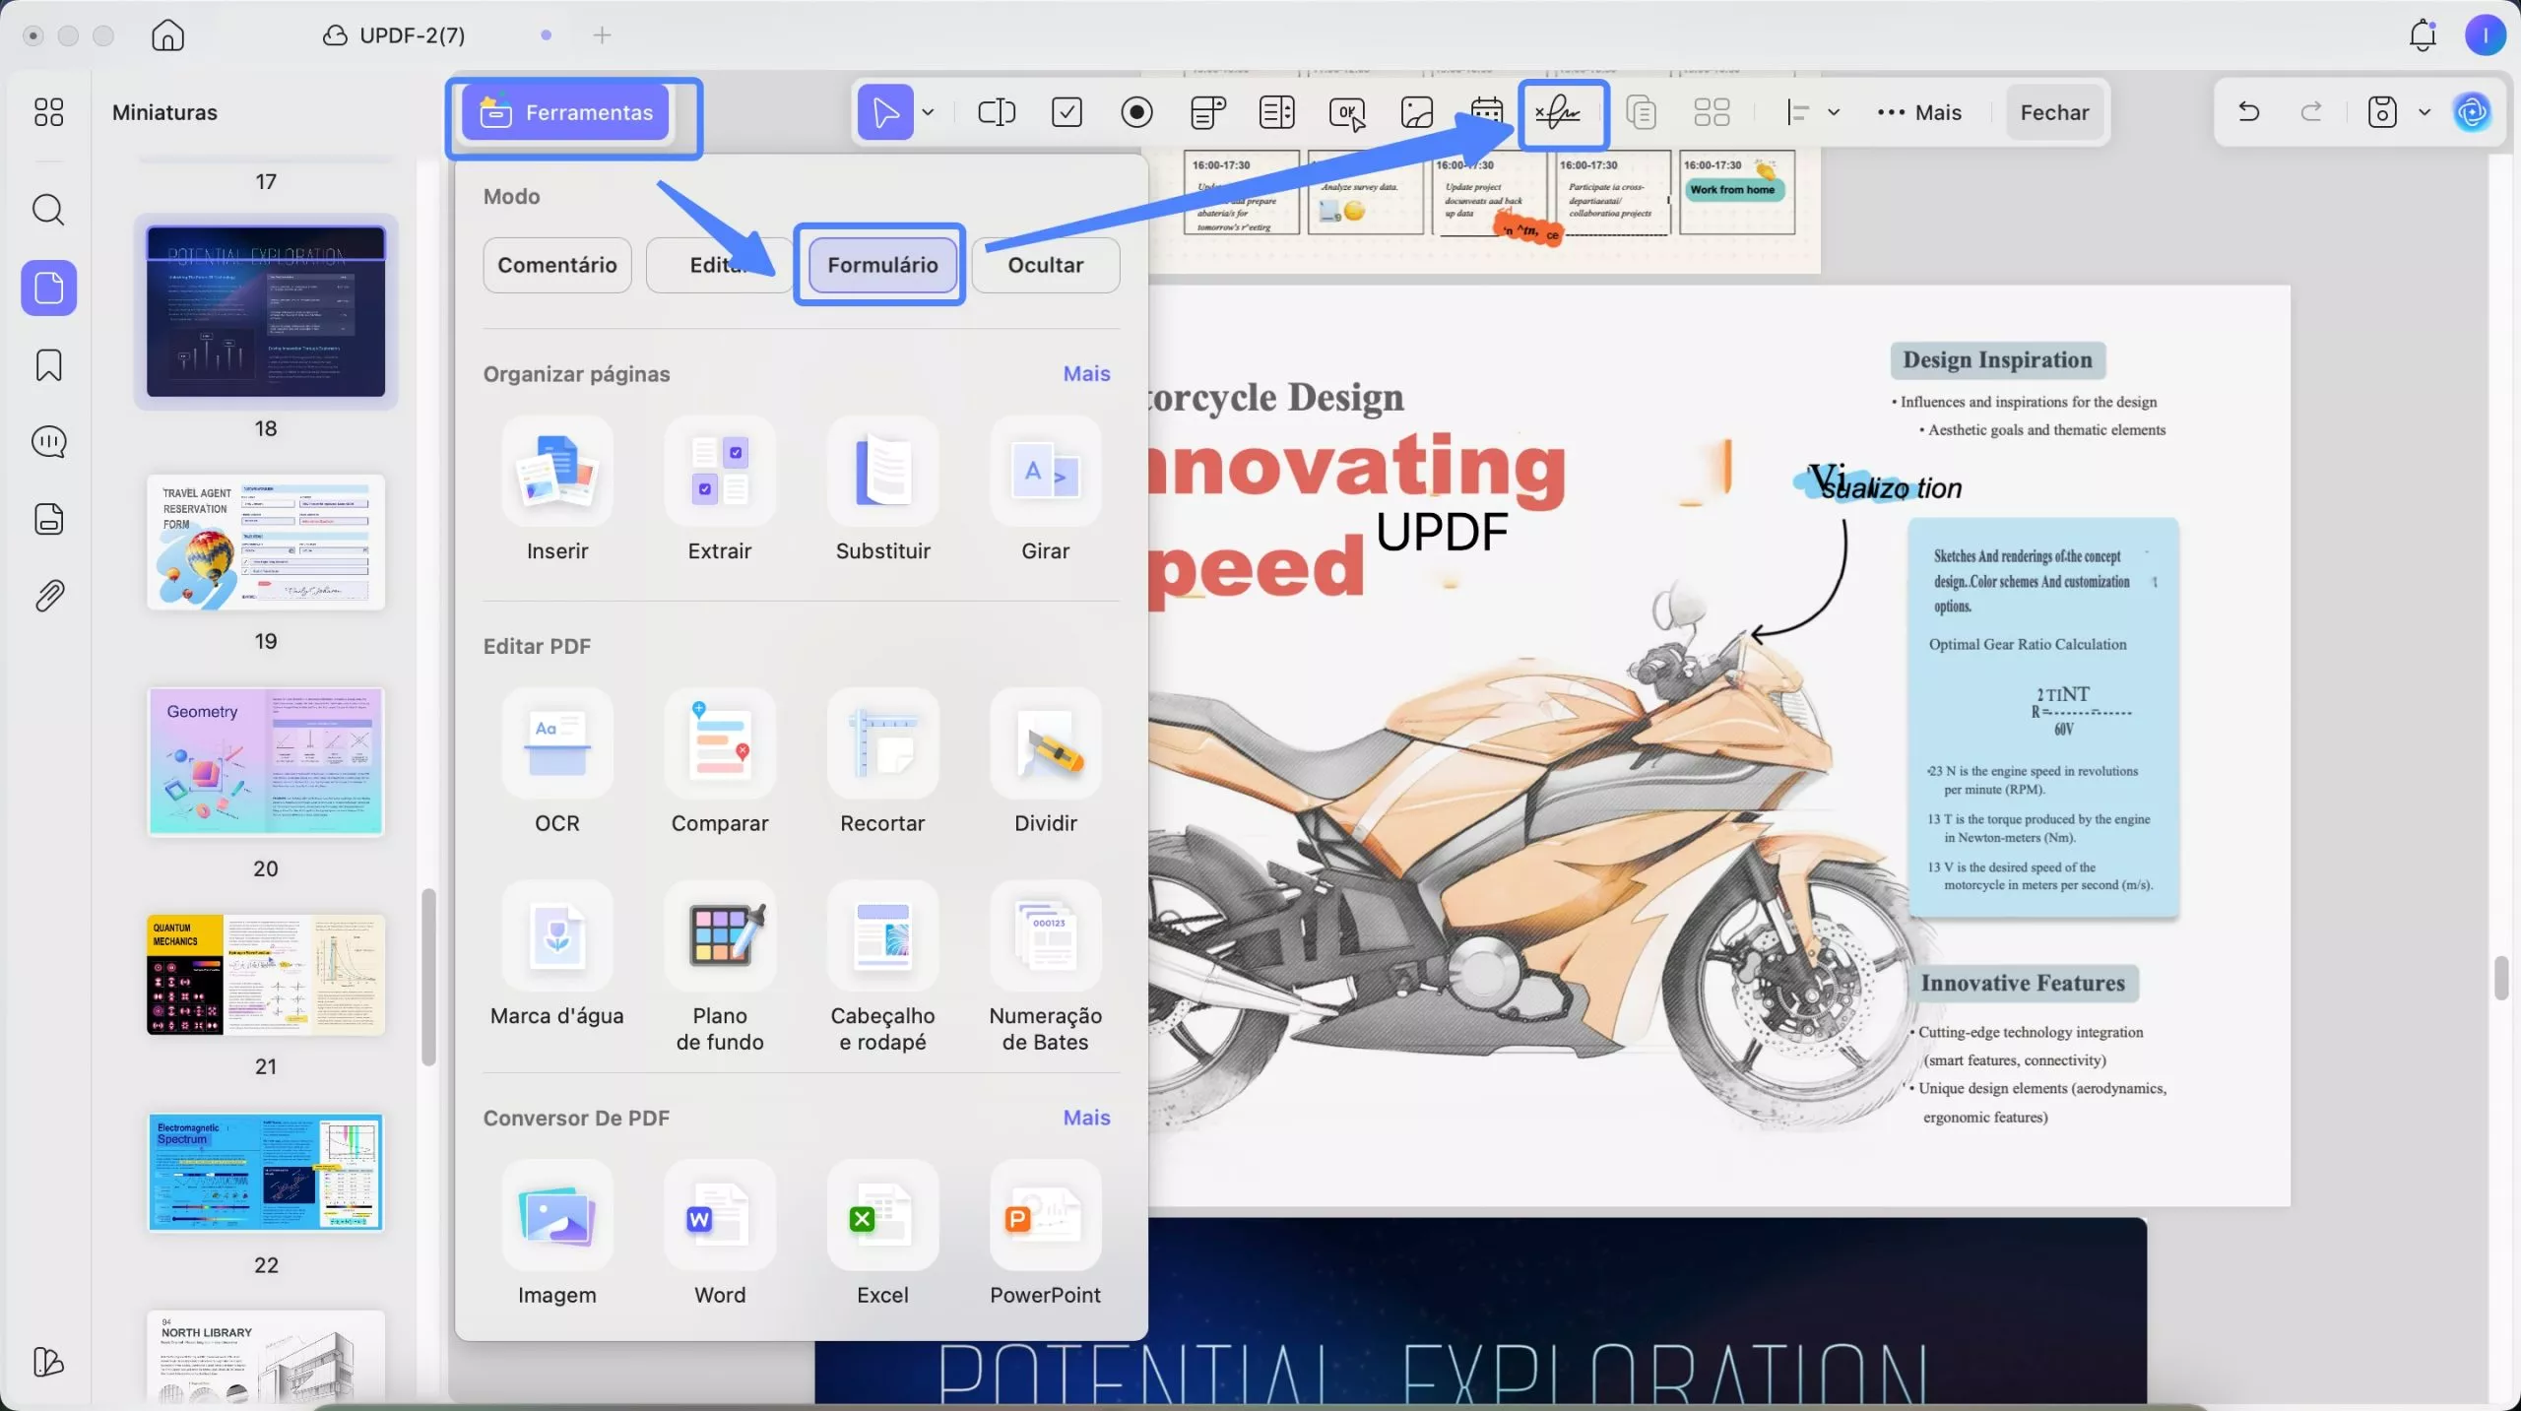Viewport: 2521px width, 1411px height.
Task: Click the create multiple copies grid icon
Action: 1712,112
